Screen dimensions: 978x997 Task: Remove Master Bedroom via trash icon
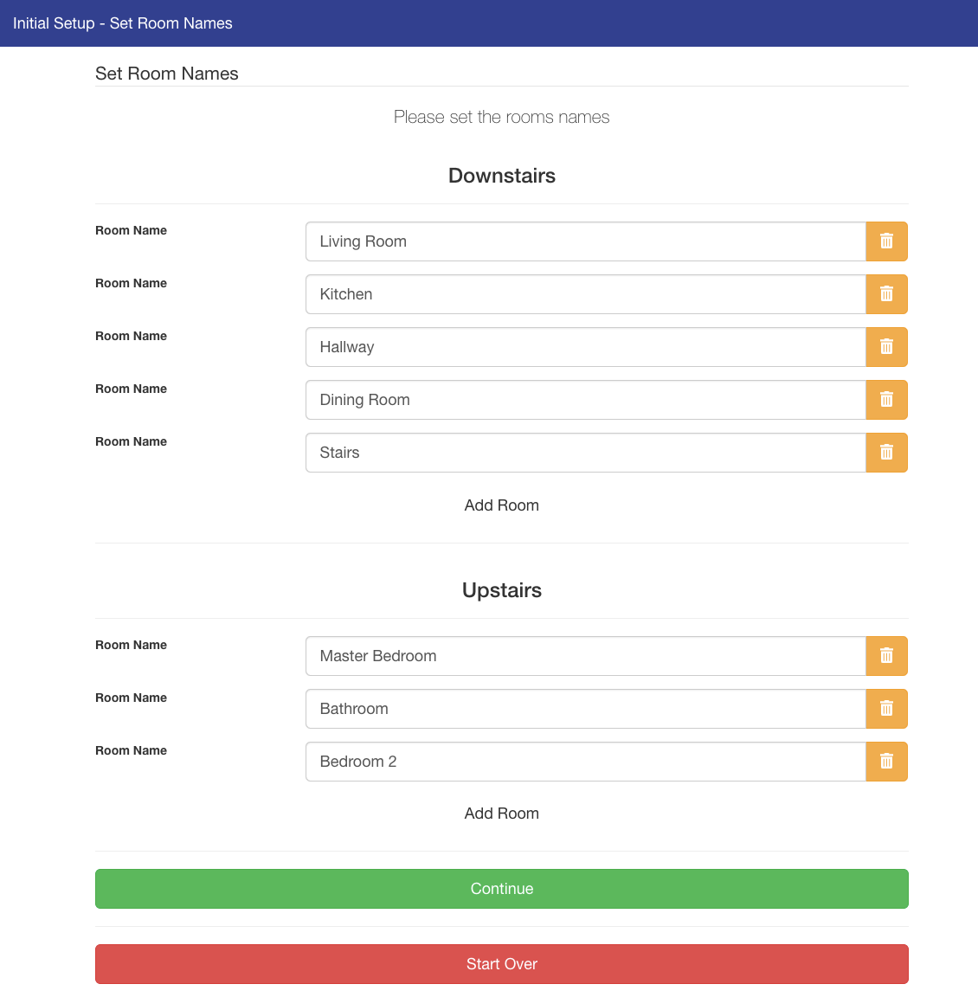pyautogui.click(x=886, y=655)
